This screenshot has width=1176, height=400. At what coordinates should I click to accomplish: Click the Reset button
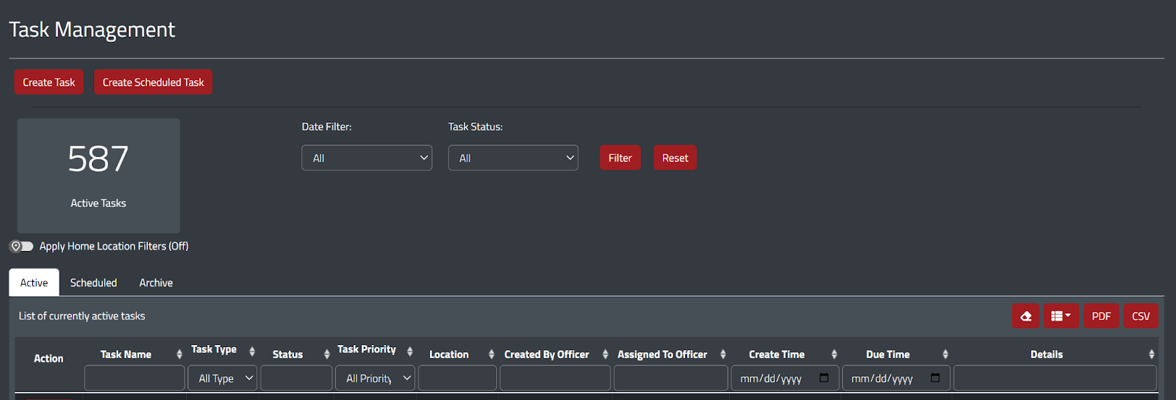point(675,158)
